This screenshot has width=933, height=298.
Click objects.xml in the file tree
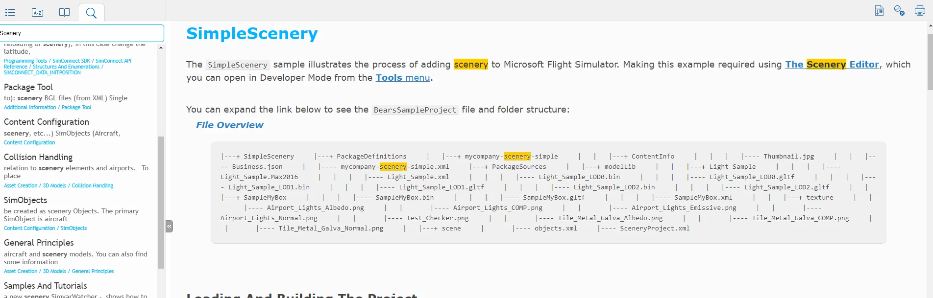click(x=556, y=228)
